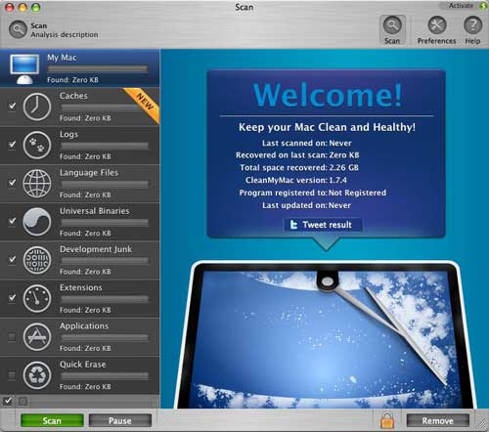
Task: Click 'Total space recovered: 2.26 GB' text
Action: pyautogui.click(x=299, y=167)
